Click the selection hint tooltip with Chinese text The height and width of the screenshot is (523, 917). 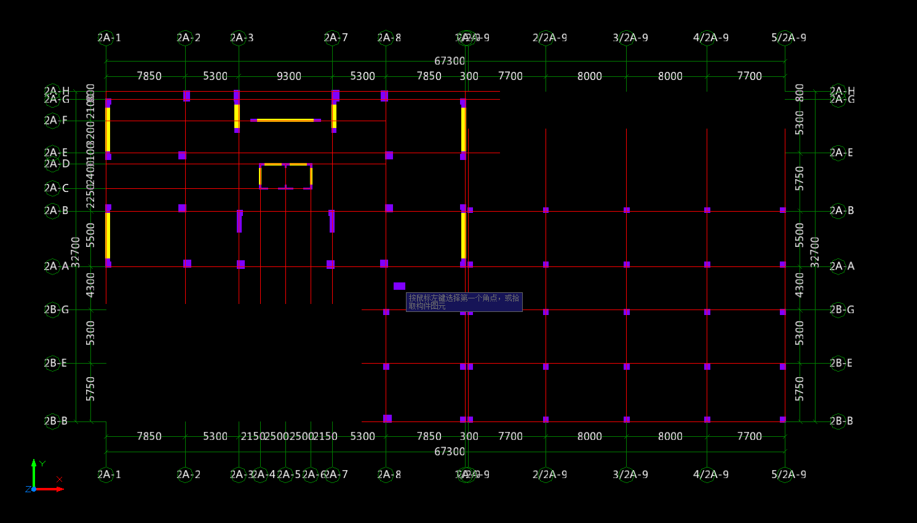point(464,301)
